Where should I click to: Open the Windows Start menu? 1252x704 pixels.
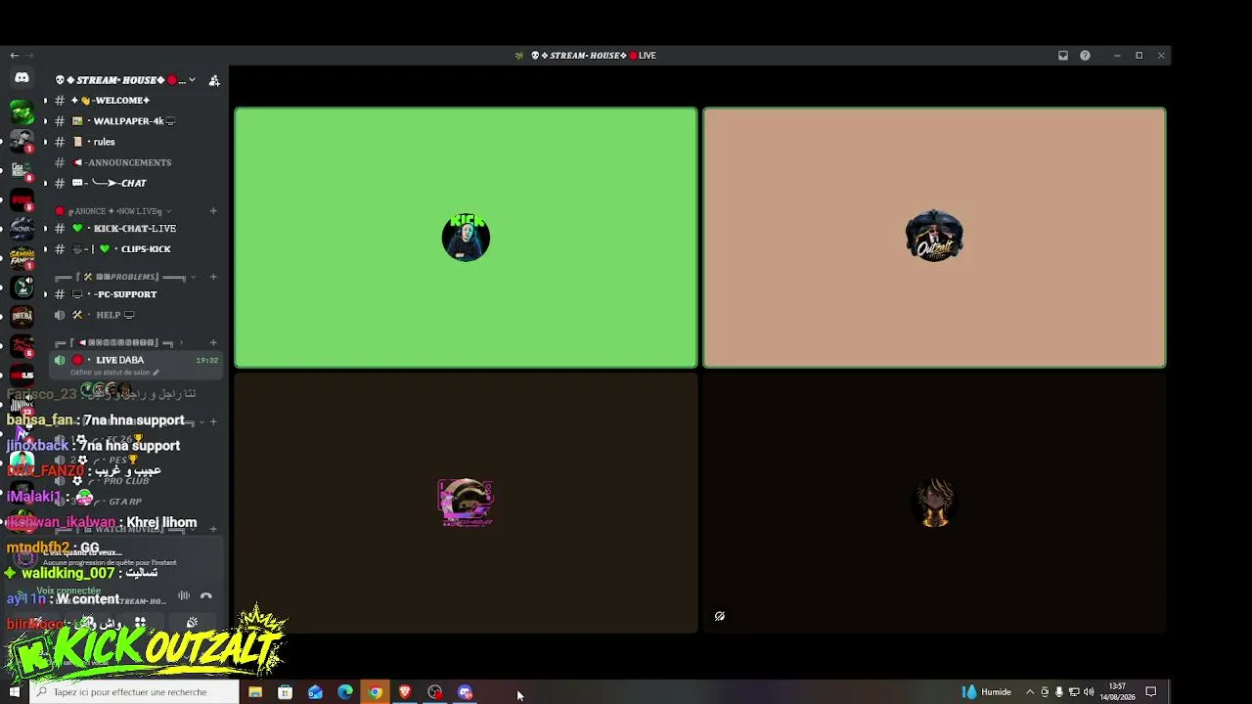(x=14, y=692)
